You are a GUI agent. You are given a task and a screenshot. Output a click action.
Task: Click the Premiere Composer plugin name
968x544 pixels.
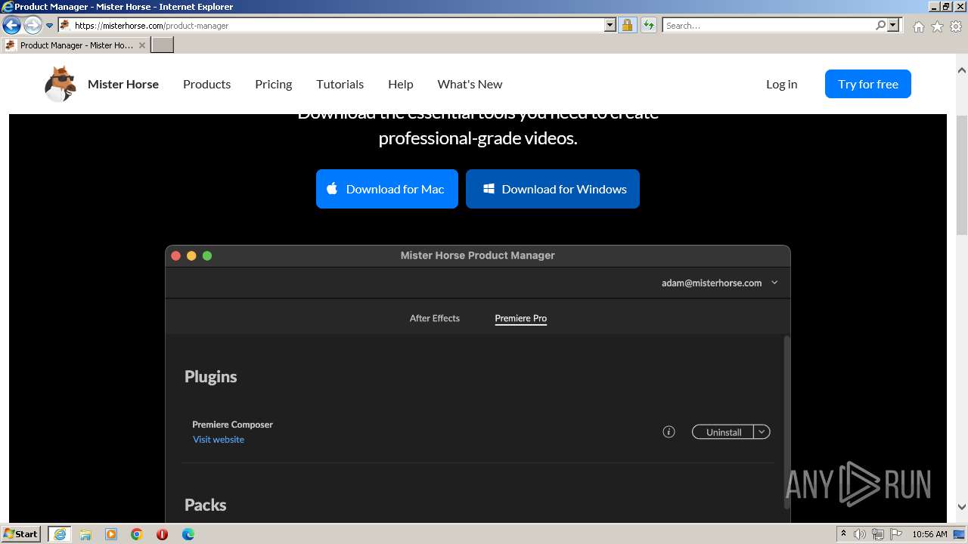pos(232,425)
